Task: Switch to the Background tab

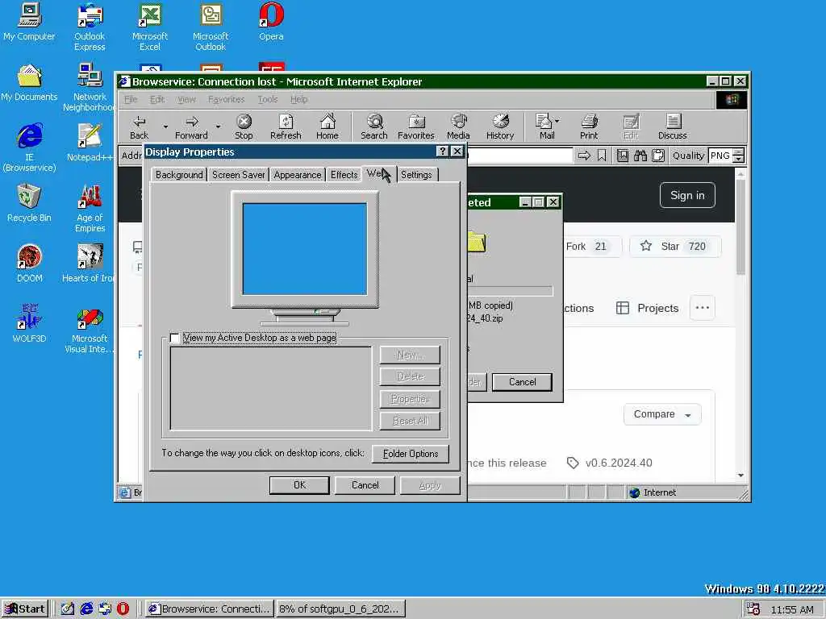Action: (x=179, y=175)
